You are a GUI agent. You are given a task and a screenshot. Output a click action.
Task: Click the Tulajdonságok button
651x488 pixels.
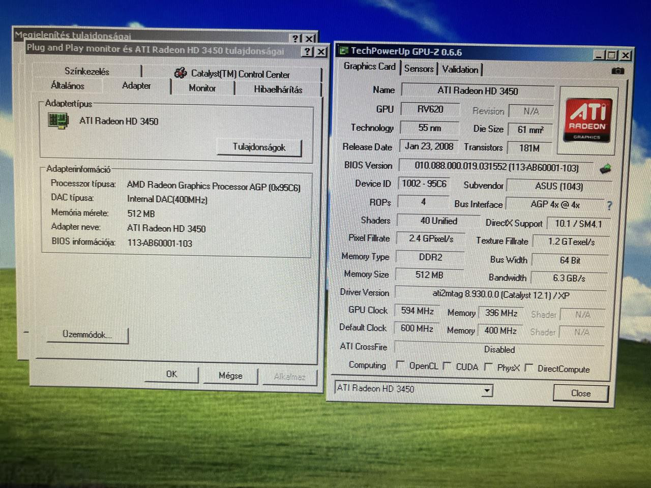259,147
